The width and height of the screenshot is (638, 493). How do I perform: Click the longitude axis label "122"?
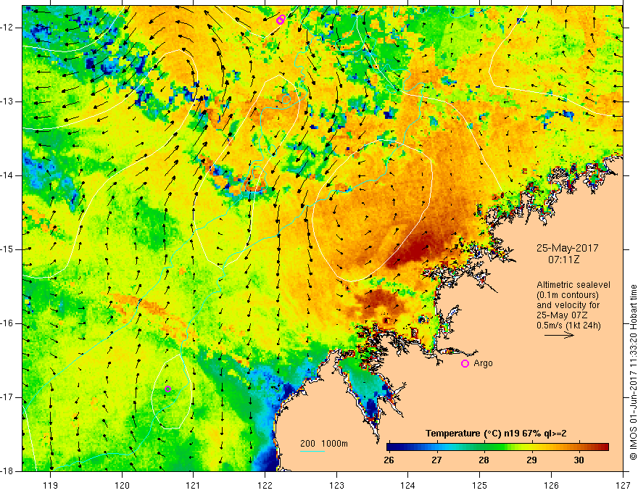tap(265, 485)
